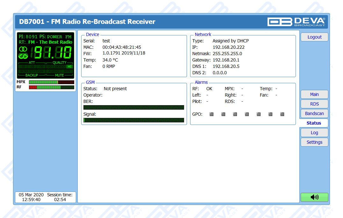This screenshot has height=218, width=343.
Task: Click the fourth GPO indicator square
Action: pos(247,114)
